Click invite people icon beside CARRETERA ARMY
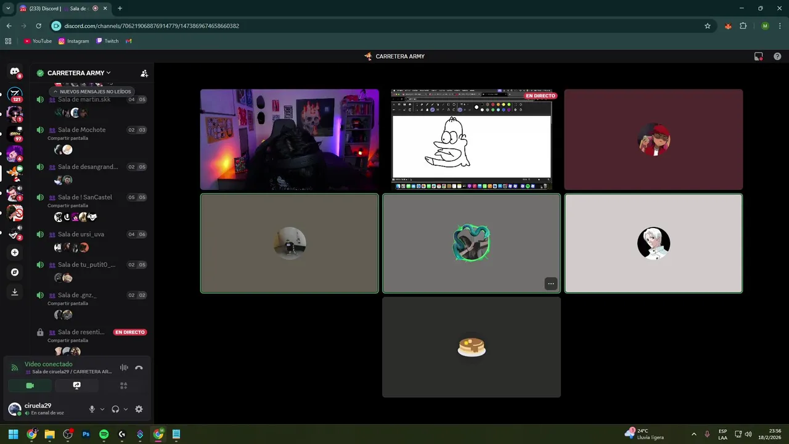Viewport: 789px width, 444px height. coord(144,73)
